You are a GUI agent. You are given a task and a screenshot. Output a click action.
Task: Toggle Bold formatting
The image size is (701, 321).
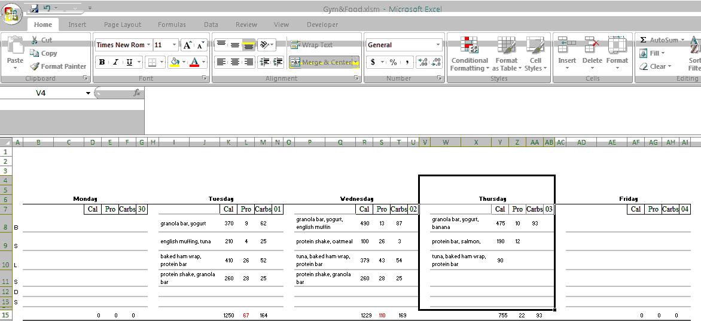coord(102,62)
